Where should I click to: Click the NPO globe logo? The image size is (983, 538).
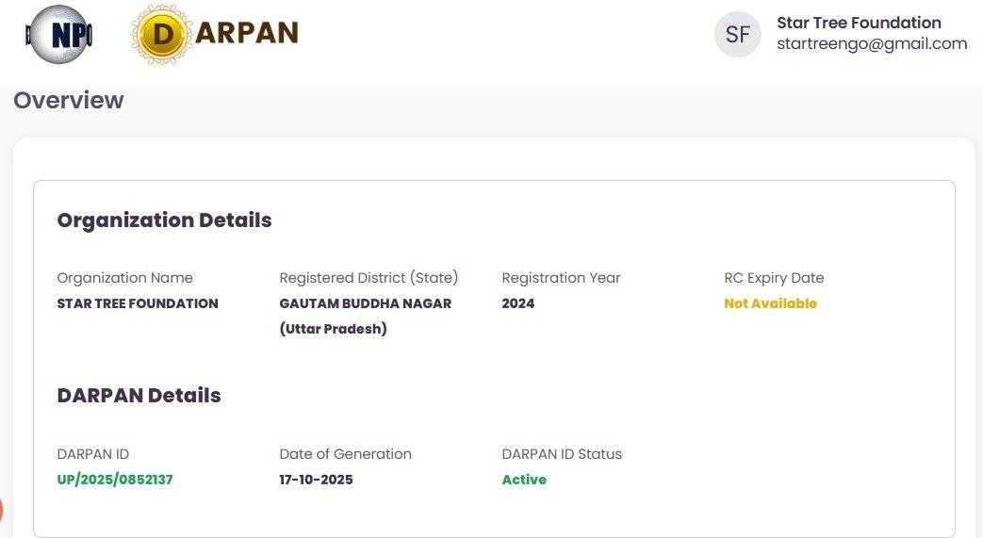pyautogui.click(x=59, y=35)
